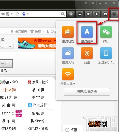Viewport: 119px width, 132px height.
Task: Click the refresh page icon
Action: pos(17,14)
